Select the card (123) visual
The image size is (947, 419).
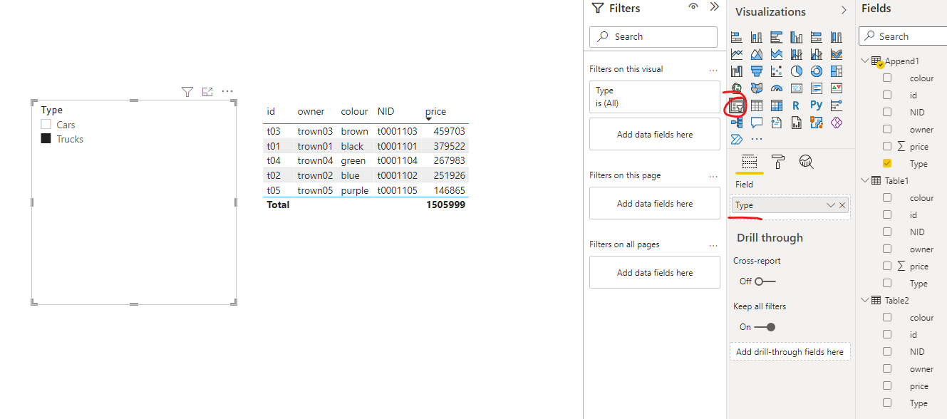pyautogui.click(x=796, y=88)
